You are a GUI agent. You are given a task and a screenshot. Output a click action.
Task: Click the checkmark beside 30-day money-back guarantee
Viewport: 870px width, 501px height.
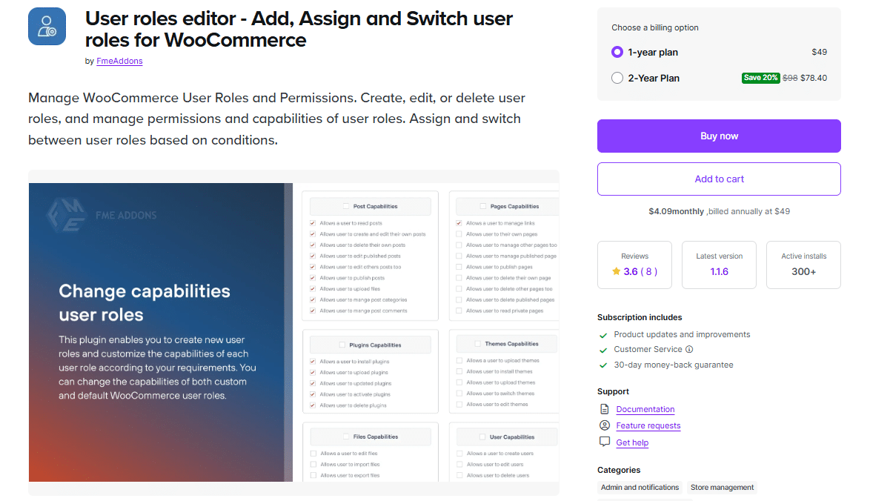click(603, 365)
